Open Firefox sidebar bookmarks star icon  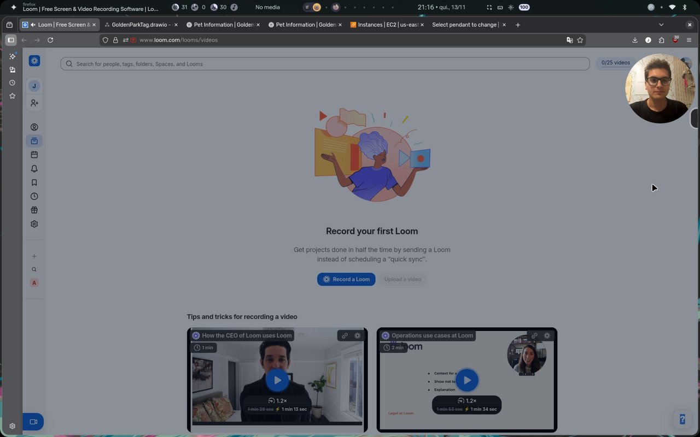click(12, 96)
